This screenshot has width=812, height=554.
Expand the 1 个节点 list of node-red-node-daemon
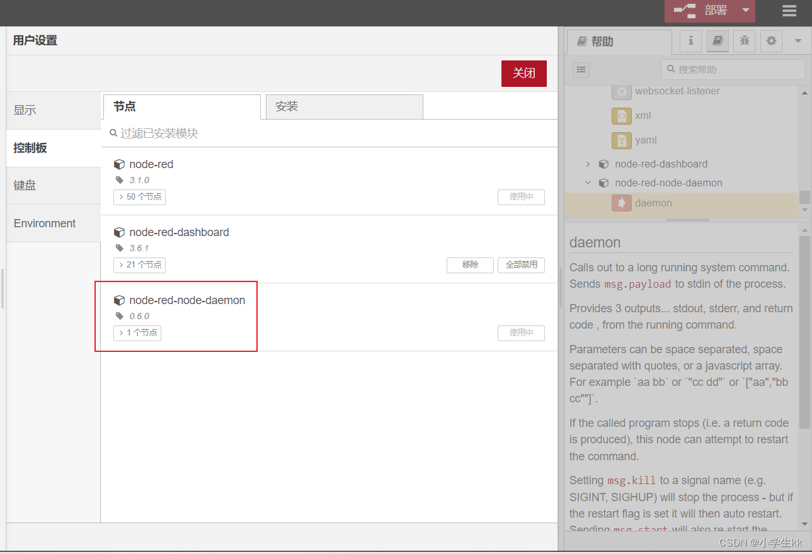137,333
